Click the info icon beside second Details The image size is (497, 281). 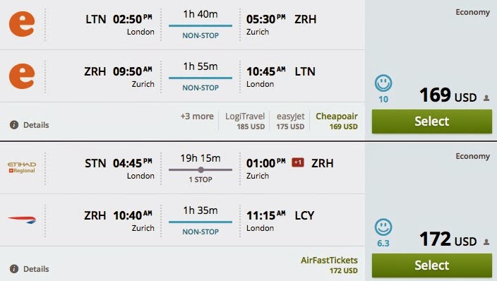point(14,269)
